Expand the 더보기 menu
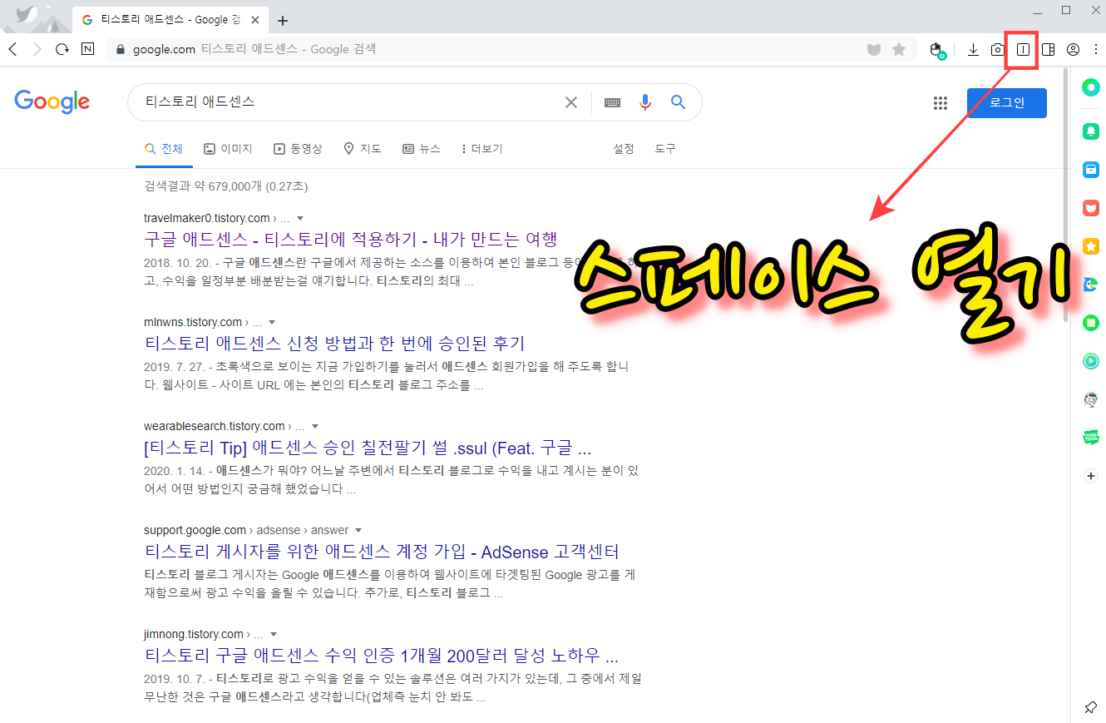This screenshot has width=1106, height=723. pyautogui.click(x=481, y=149)
